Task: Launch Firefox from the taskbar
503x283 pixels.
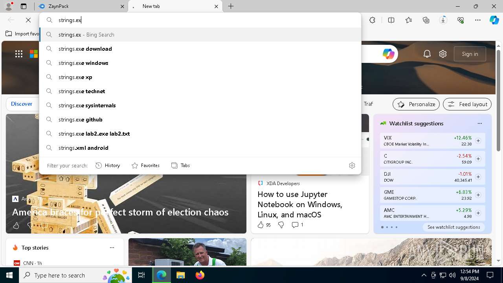Action: [x=200, y=275]
